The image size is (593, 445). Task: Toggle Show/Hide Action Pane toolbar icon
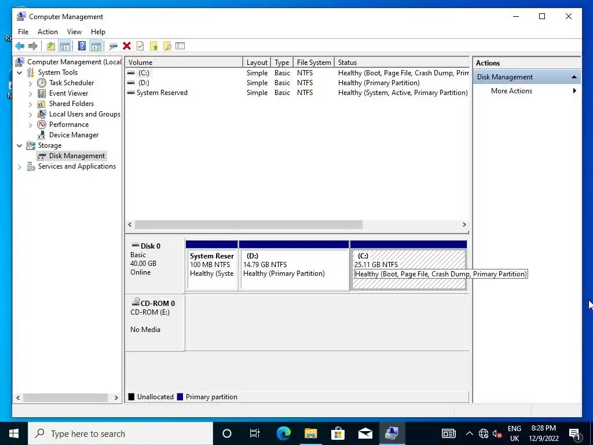pyautogui.click(x=96, y=46)
